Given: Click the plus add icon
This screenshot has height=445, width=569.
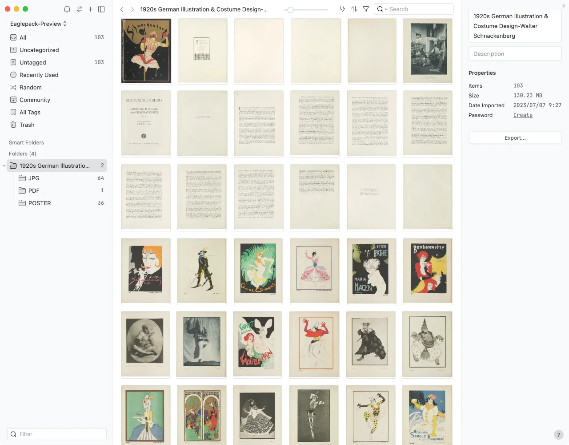Looking at the screenshot, I should [x=90, y=9].
